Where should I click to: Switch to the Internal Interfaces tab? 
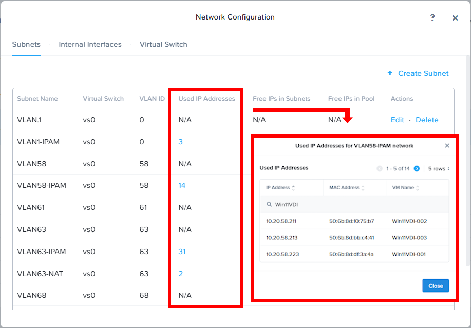pyautogui.click(x=90, y=44)
